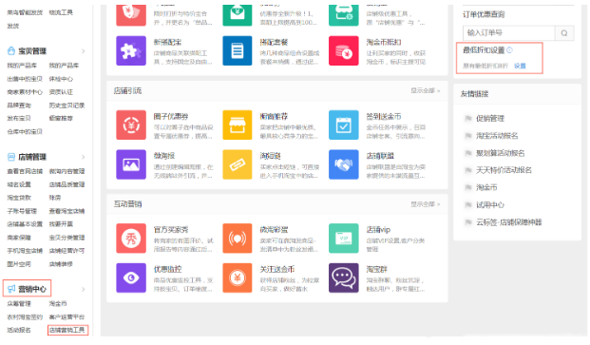Open the orange yen 关注送金币 icon
The image size is (590, 345).
click(238, 278)
